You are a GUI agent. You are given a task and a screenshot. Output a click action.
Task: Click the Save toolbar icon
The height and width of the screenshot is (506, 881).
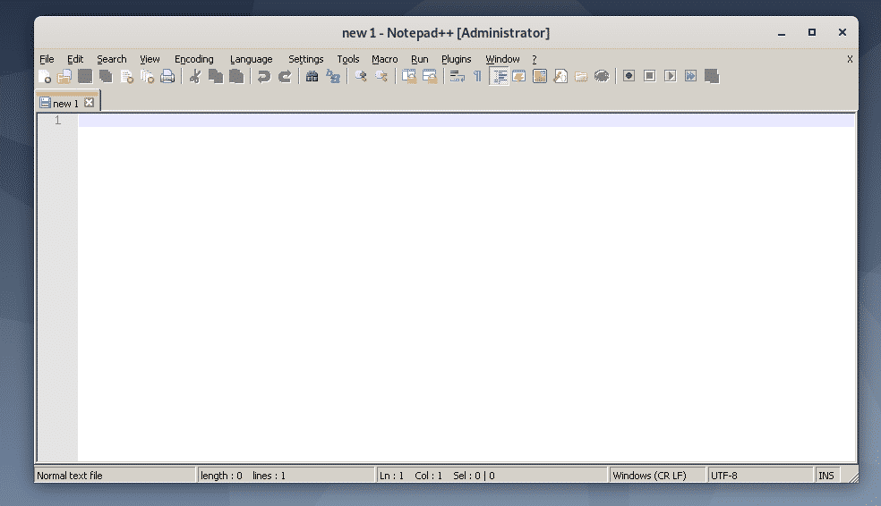click(85, 76)
